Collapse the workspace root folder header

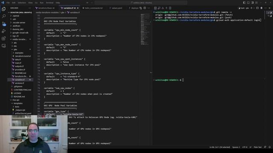point(20,12)
